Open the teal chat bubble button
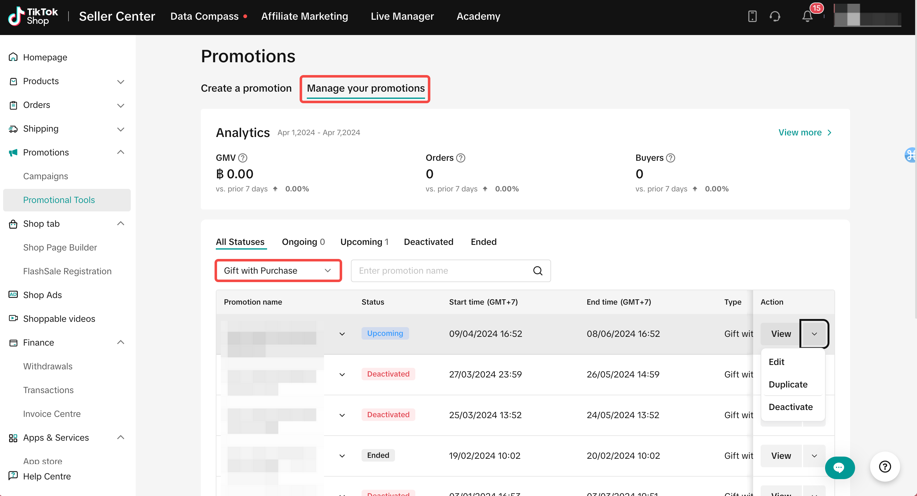The height and width of the screenshot is (496, 917). pos(839,468)
